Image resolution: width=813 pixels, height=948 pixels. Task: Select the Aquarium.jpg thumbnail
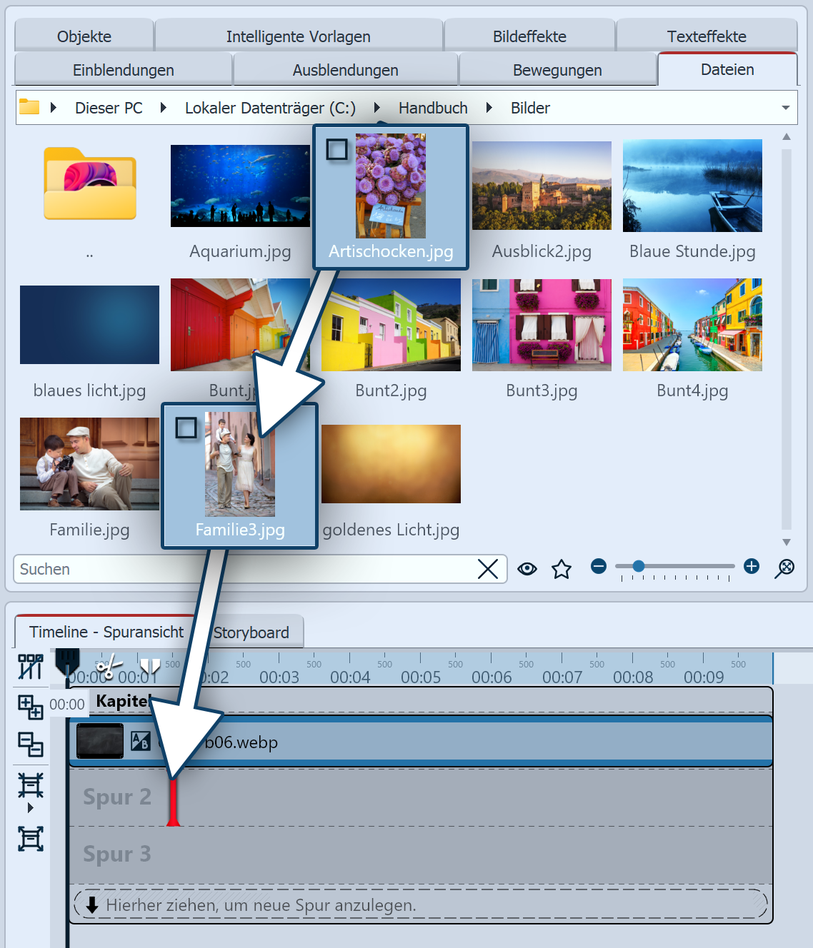coord(240,186)
